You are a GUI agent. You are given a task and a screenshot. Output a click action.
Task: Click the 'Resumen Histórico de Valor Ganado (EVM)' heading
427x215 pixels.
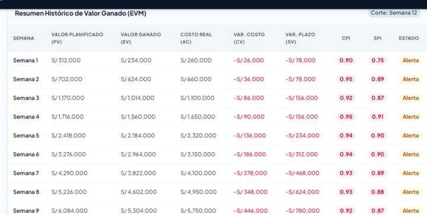tap(80, 13)
